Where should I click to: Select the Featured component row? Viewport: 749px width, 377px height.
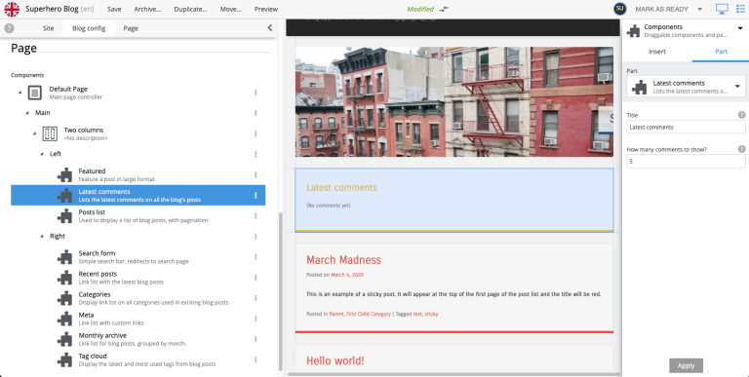pyautogui.click(x=138, y=174)
